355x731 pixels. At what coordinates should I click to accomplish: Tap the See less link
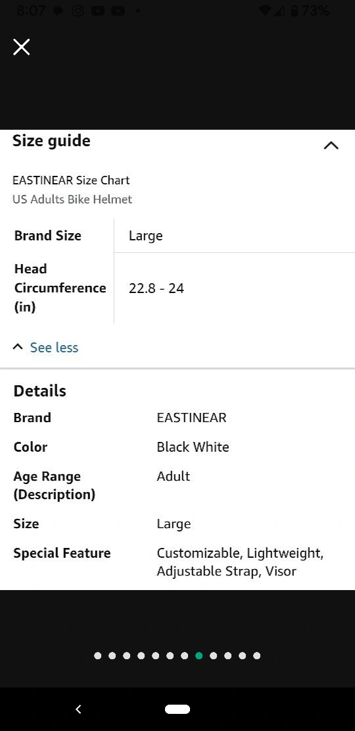(54, 347)
